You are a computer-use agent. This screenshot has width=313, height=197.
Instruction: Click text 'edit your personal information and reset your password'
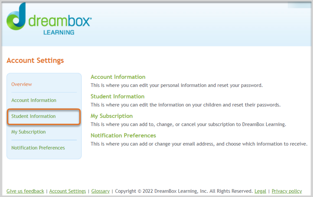coord(201,85)
